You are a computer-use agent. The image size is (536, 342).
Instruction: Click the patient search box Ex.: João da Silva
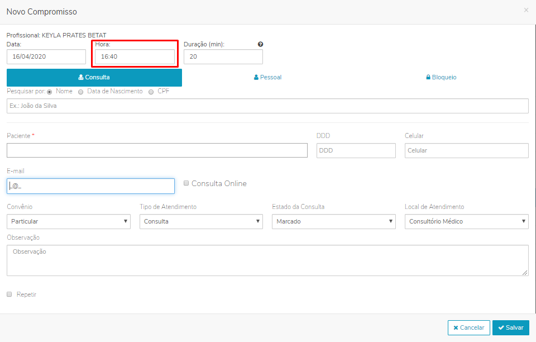[267, 106]
